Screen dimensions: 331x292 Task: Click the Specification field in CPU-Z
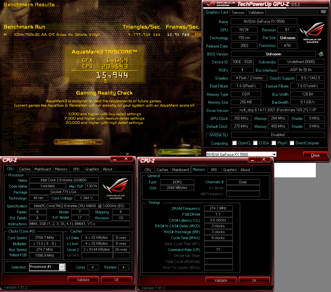[x=79, y=206]
